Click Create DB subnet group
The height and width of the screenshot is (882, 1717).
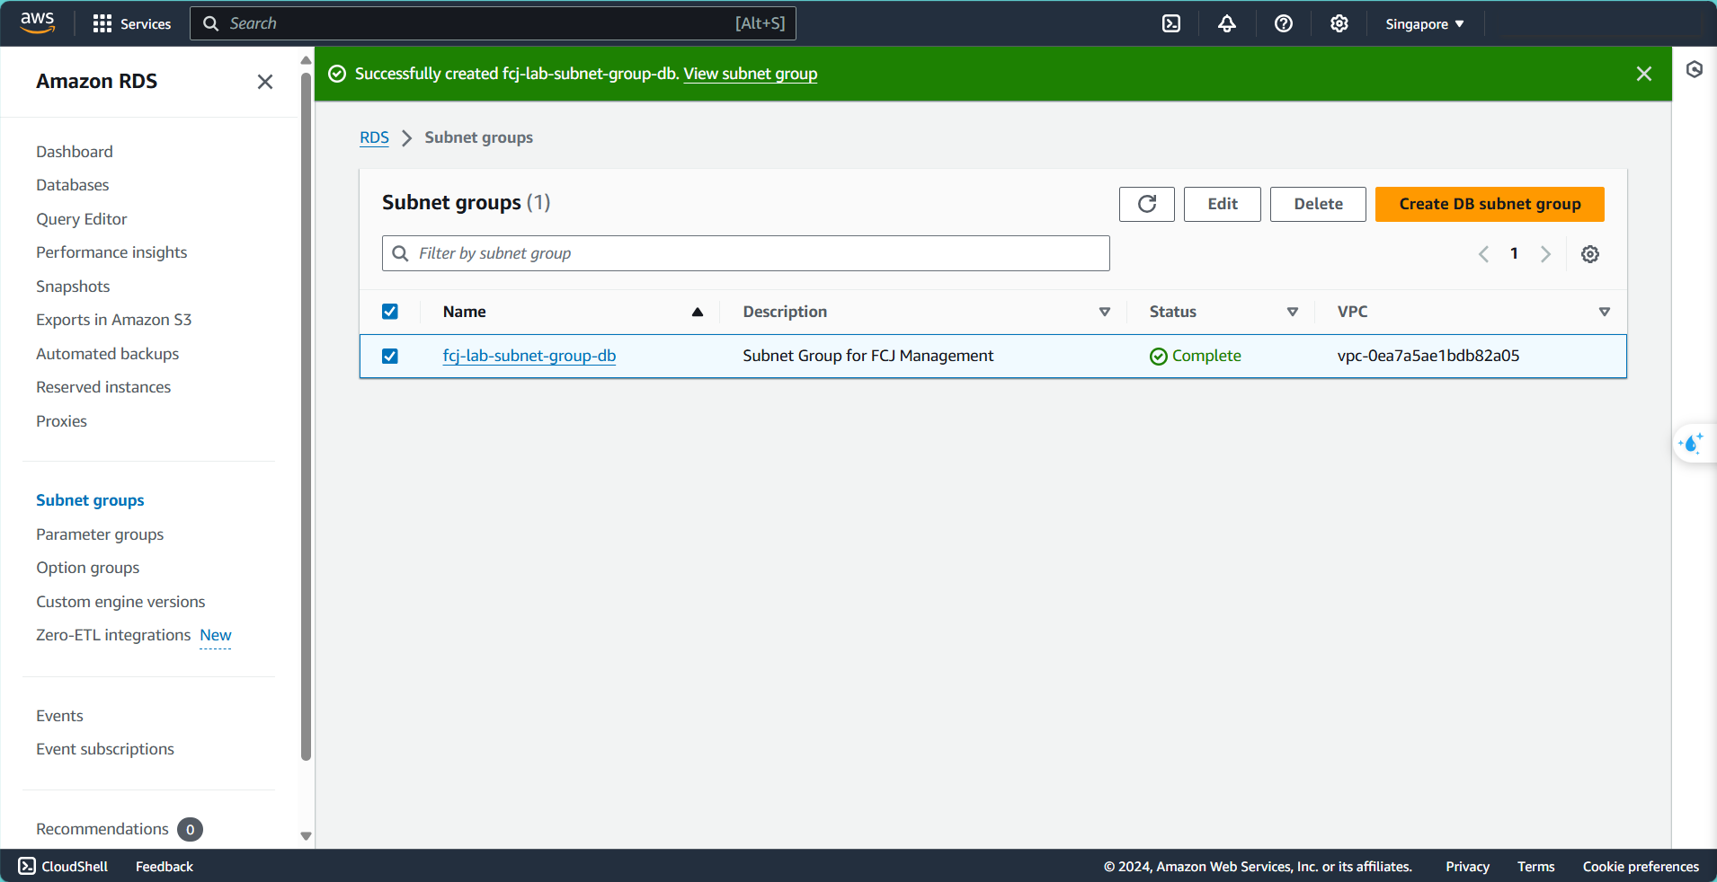[1490, 204]
